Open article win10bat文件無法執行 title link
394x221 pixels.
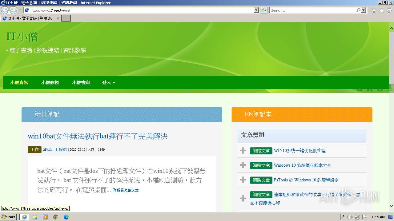pyautogui.click(x=98, y=136)
